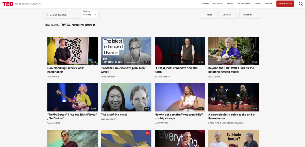Viewport: 305px width, 147px height.
Task: Open Bill McKibben talk thumbnail
Action: click(x=180, y=51)
